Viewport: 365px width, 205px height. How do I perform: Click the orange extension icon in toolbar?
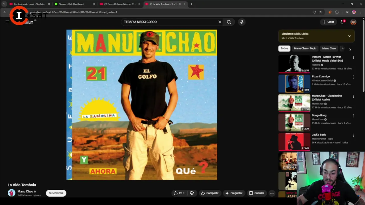coord(330,12)
